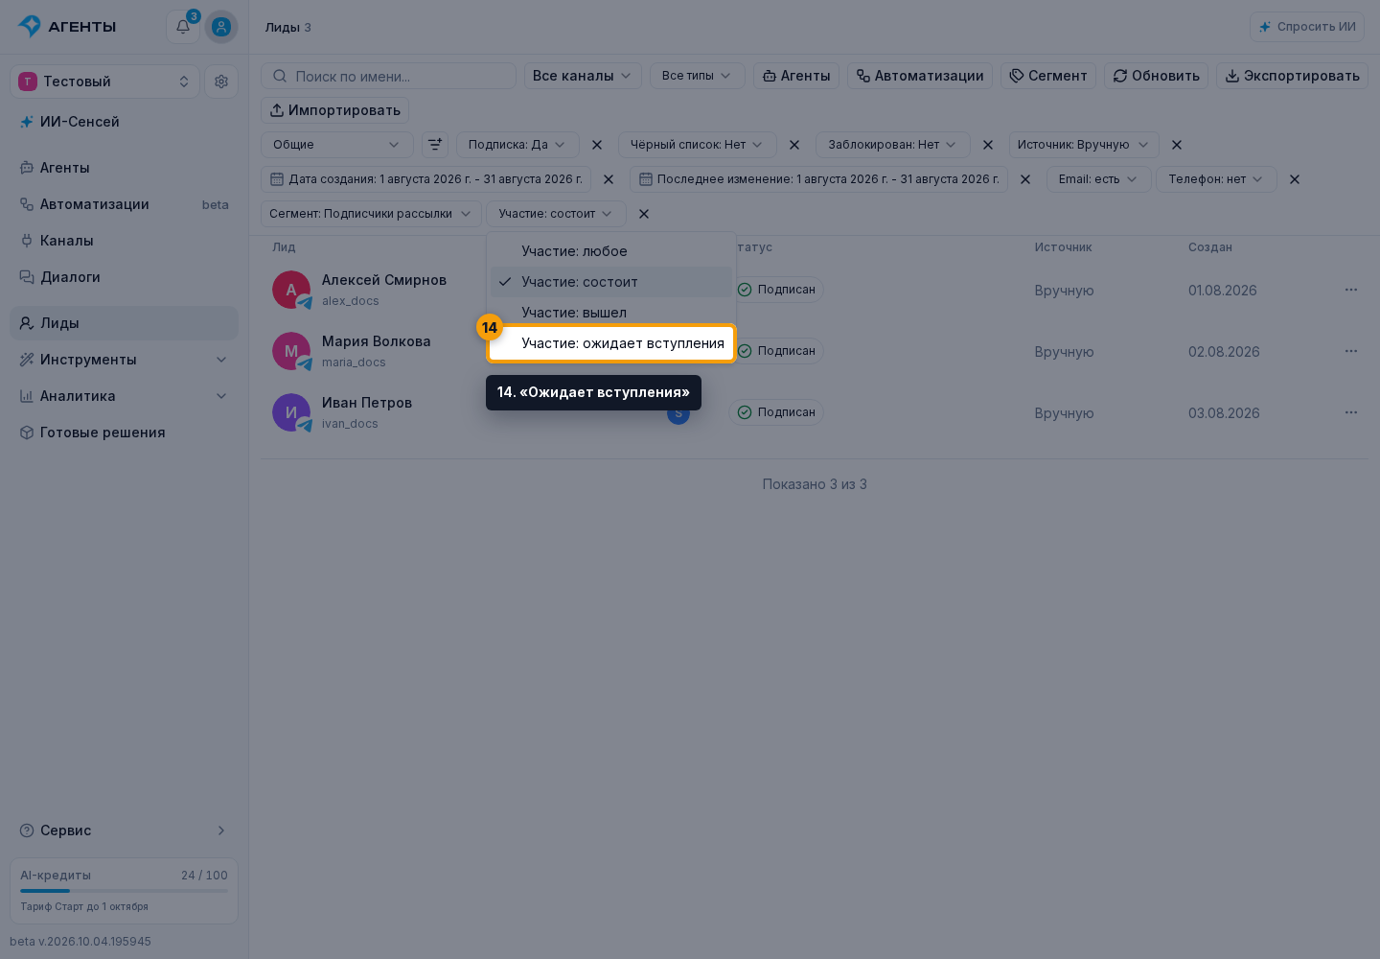
Task: Open the user profile avatar
Action: pyautogui.click(x=221, y=27)
